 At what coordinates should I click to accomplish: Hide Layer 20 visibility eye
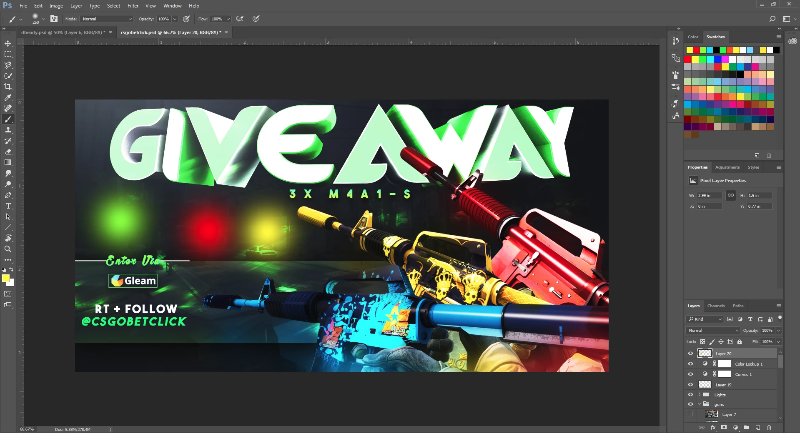690,353
